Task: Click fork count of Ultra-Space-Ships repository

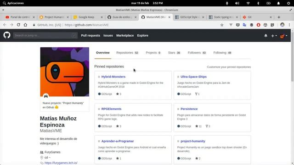Action: 197,94
